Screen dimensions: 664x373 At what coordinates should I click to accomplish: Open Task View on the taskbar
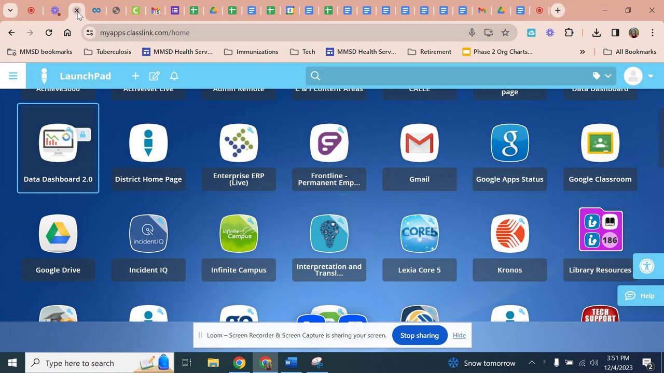pos(187,363)
